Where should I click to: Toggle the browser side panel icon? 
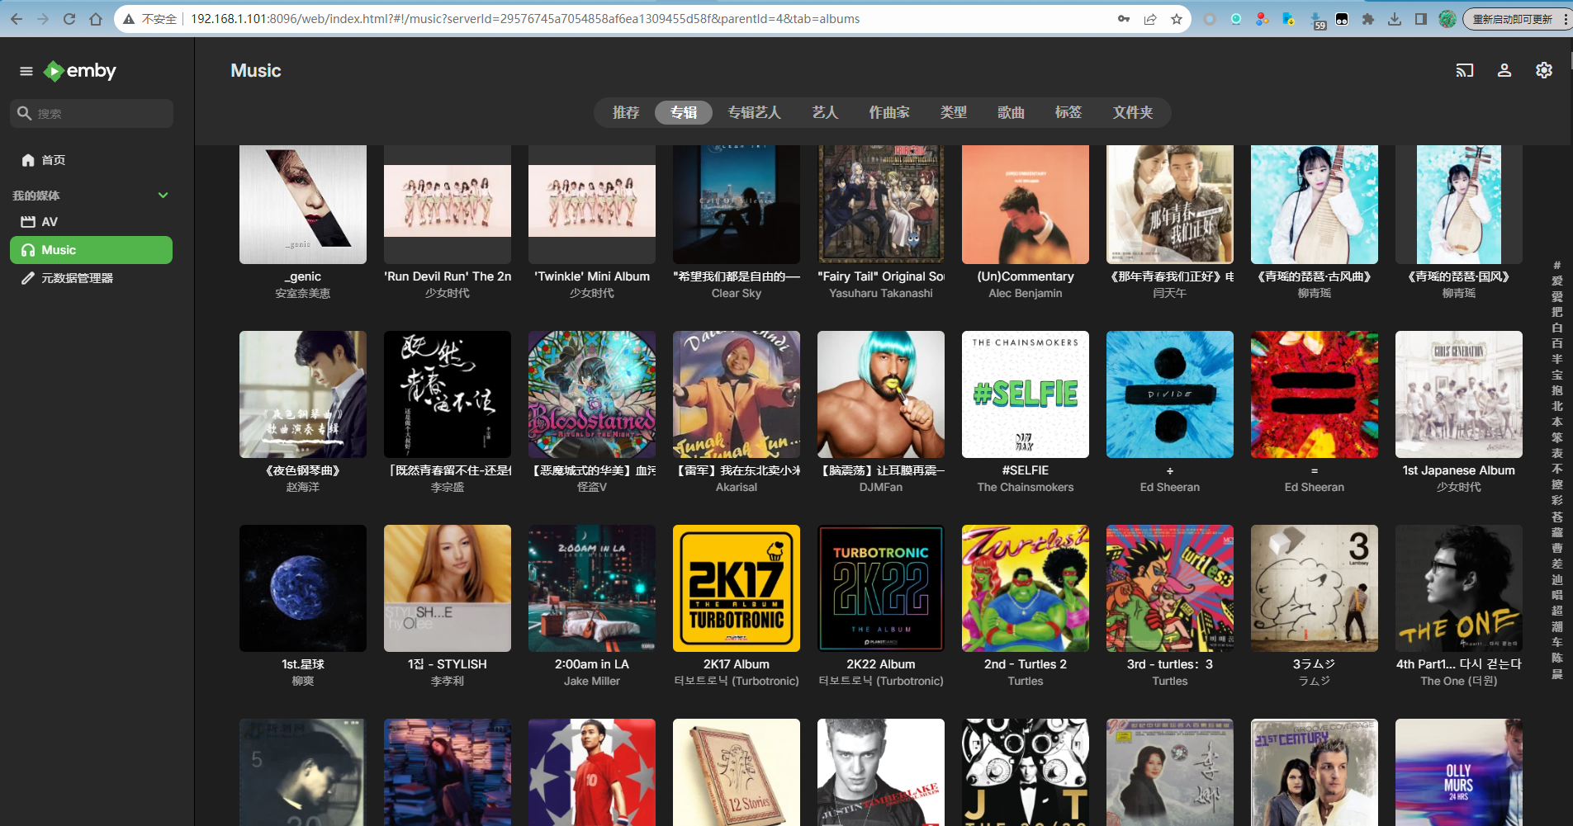(x=1421, y=19)
